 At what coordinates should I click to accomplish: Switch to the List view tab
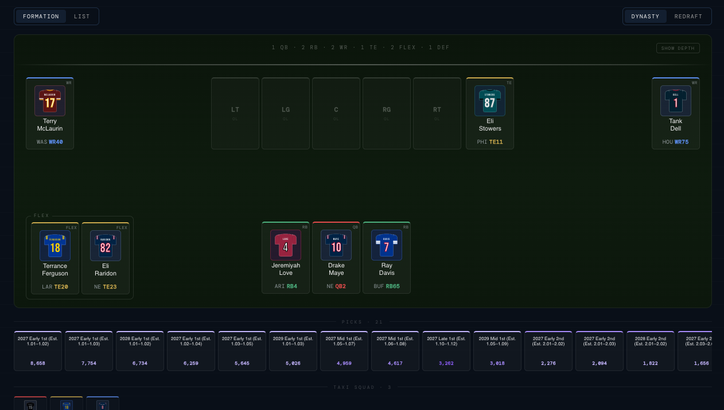point(82,16)
